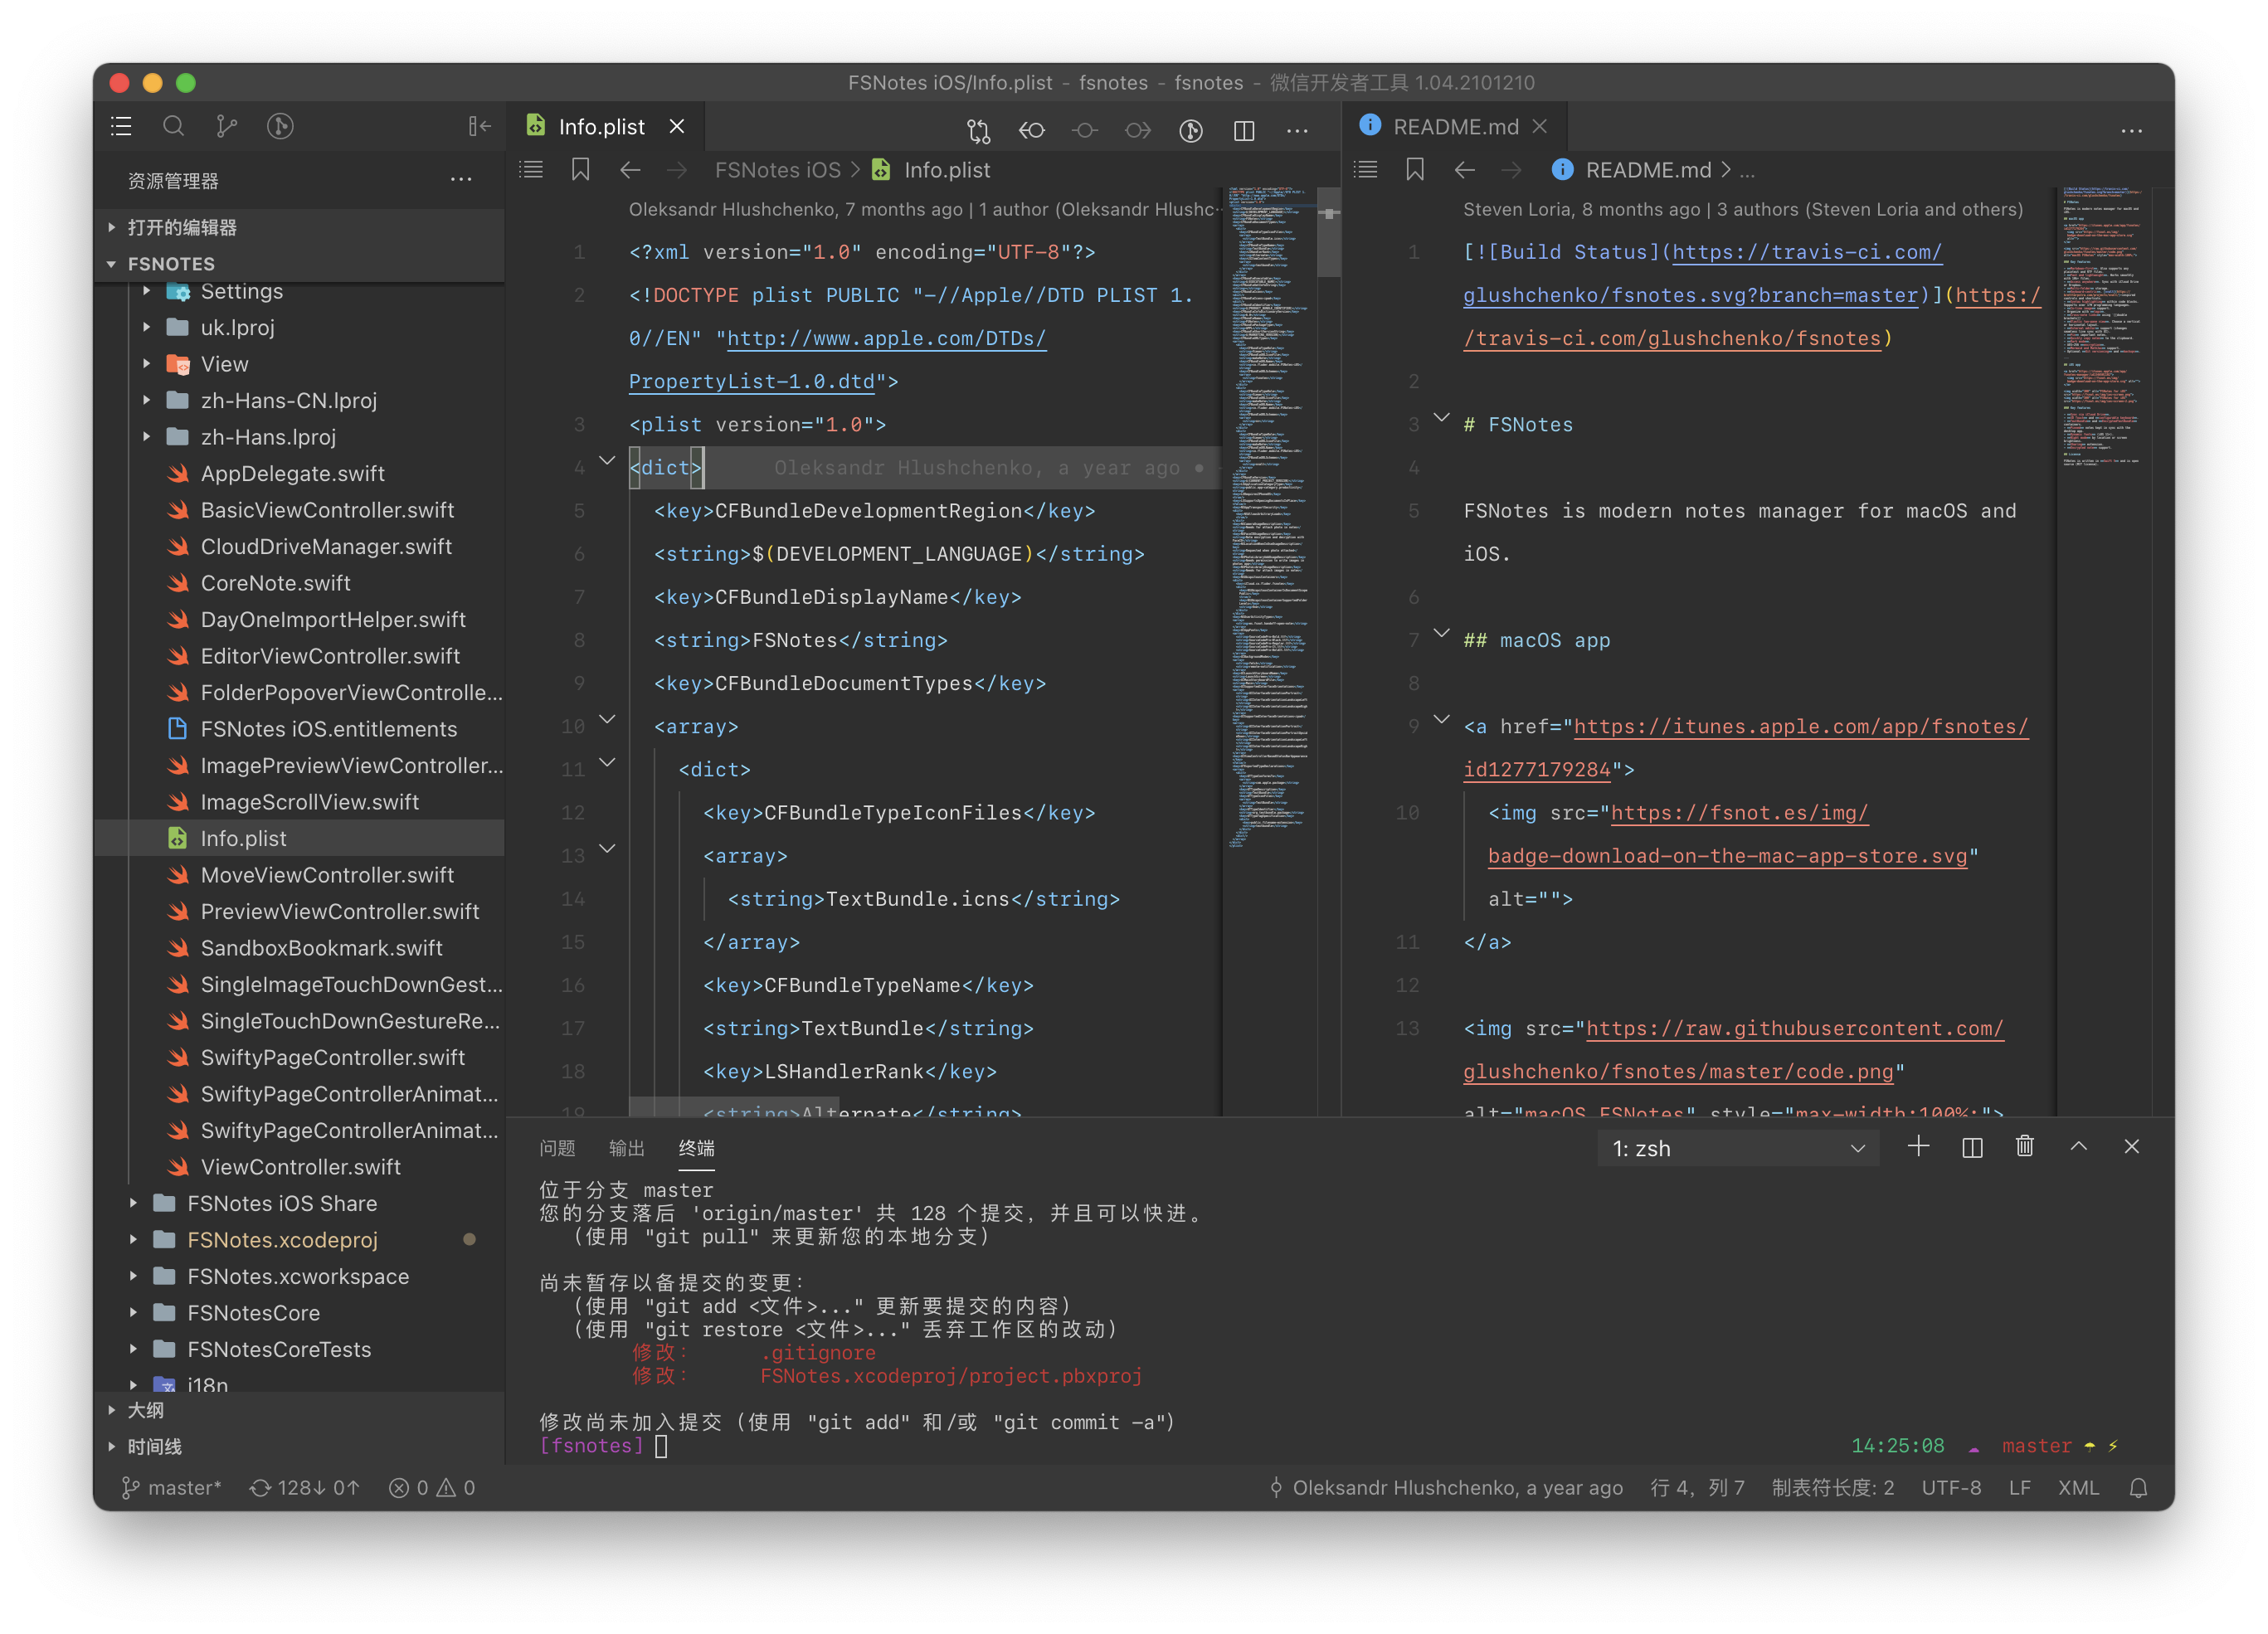Click the split editor icon in Info.plist toolbar
2268x1634 pixels.
click(1244, 130)
